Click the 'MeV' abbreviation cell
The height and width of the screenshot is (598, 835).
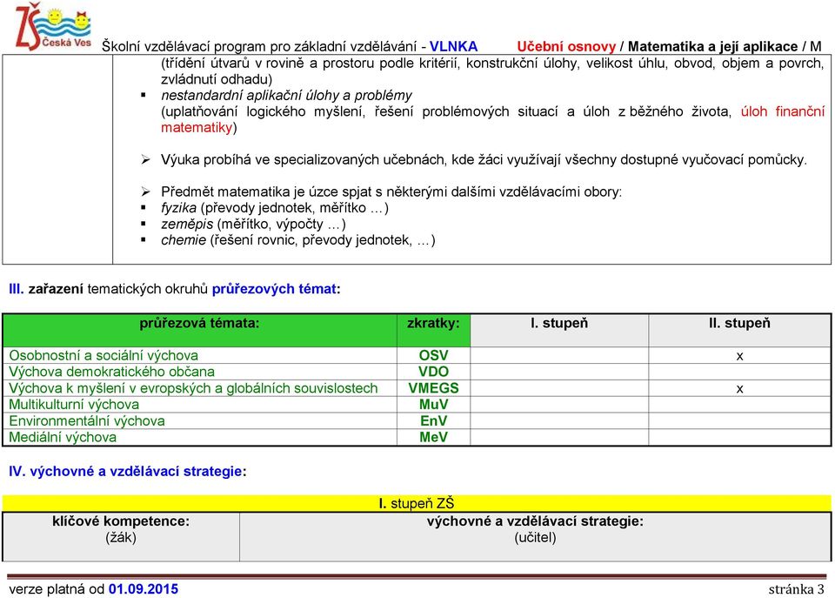click(x=433, y=437)
